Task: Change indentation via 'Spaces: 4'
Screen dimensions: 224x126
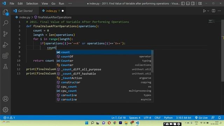Action: (x=134, y=118)
